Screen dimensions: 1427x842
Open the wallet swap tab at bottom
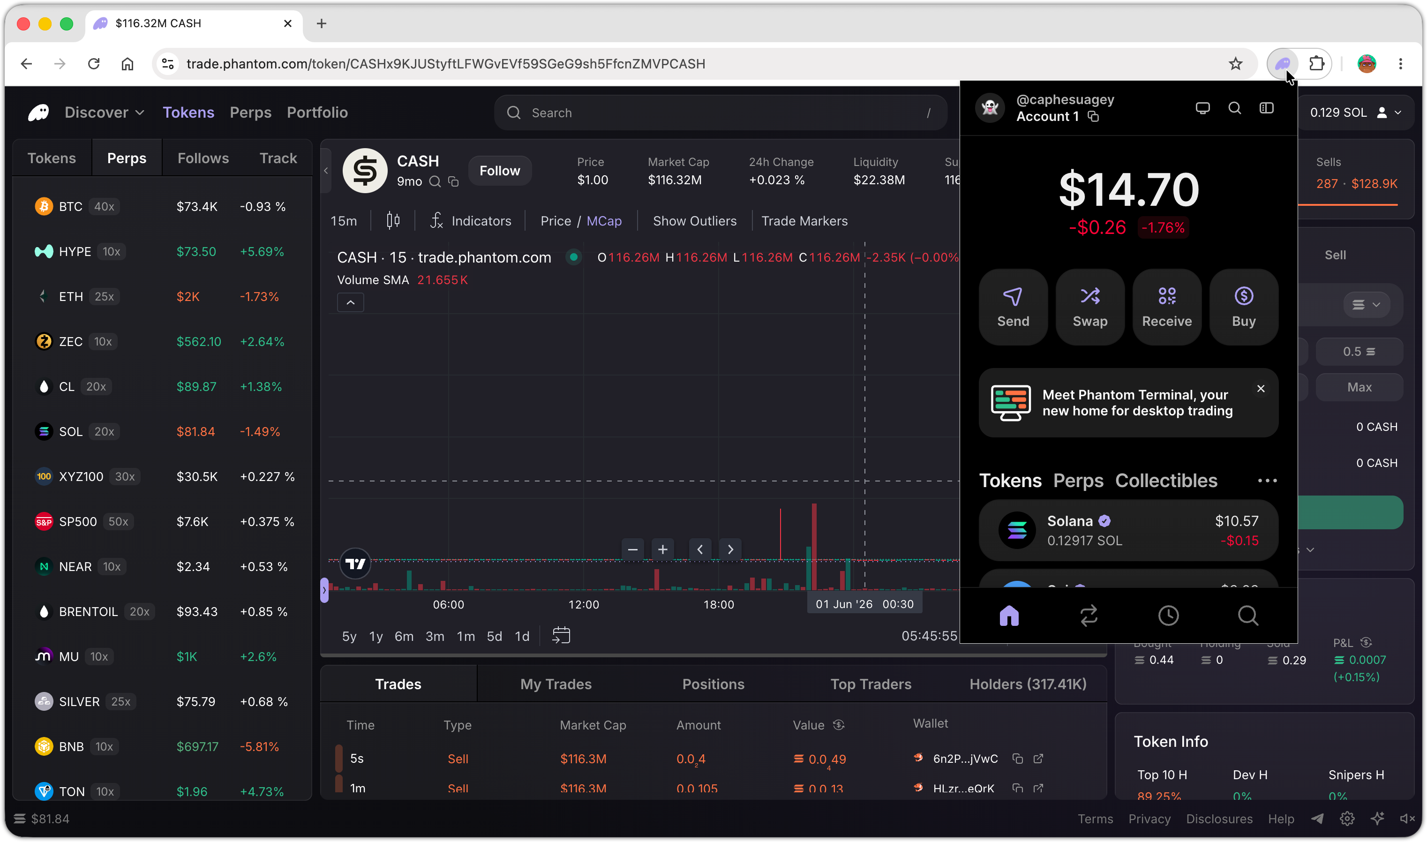click(x=1089, y=615)
